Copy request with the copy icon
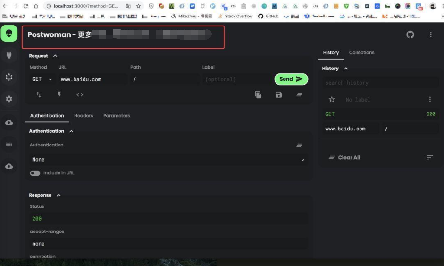The width and height of the screenshot is (444, 266). click(x=258, y=94)
